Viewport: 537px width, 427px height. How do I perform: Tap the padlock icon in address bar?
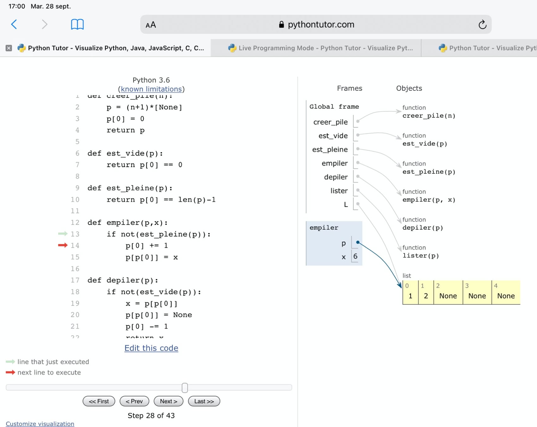(281, 25)
